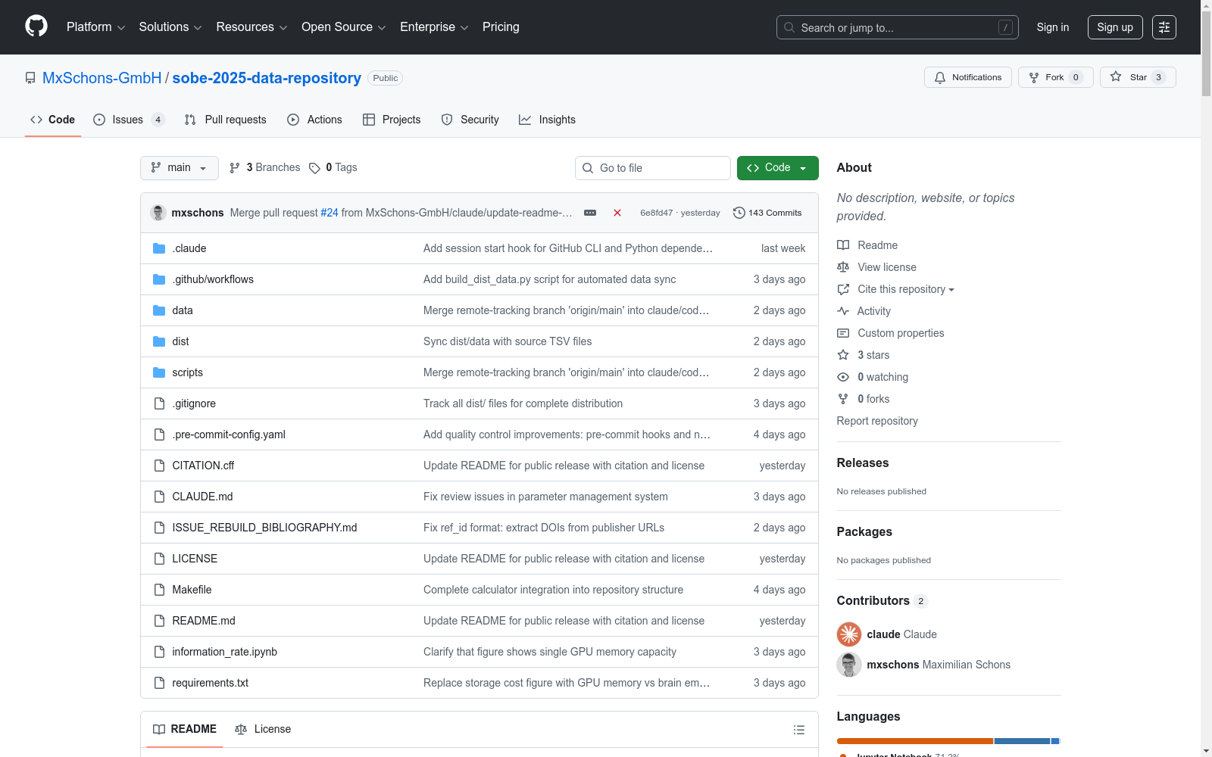1212x757 pixels.
Task: Expand the Platform menu
Action: [96, 27]
